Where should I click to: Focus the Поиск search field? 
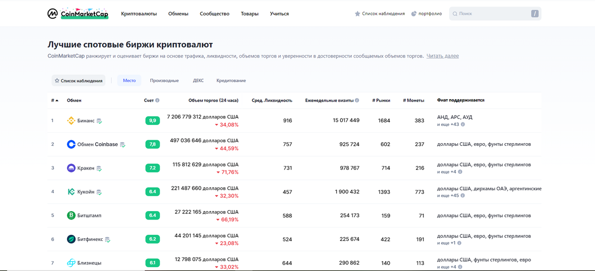click(495, 14)
